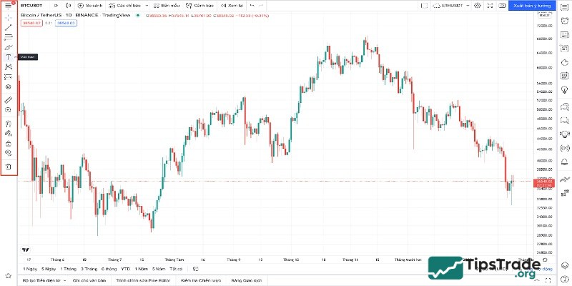The image size is (572, 286).
Task: Enter fullscreen mode from top toolbar
Action: click(490, 5)
